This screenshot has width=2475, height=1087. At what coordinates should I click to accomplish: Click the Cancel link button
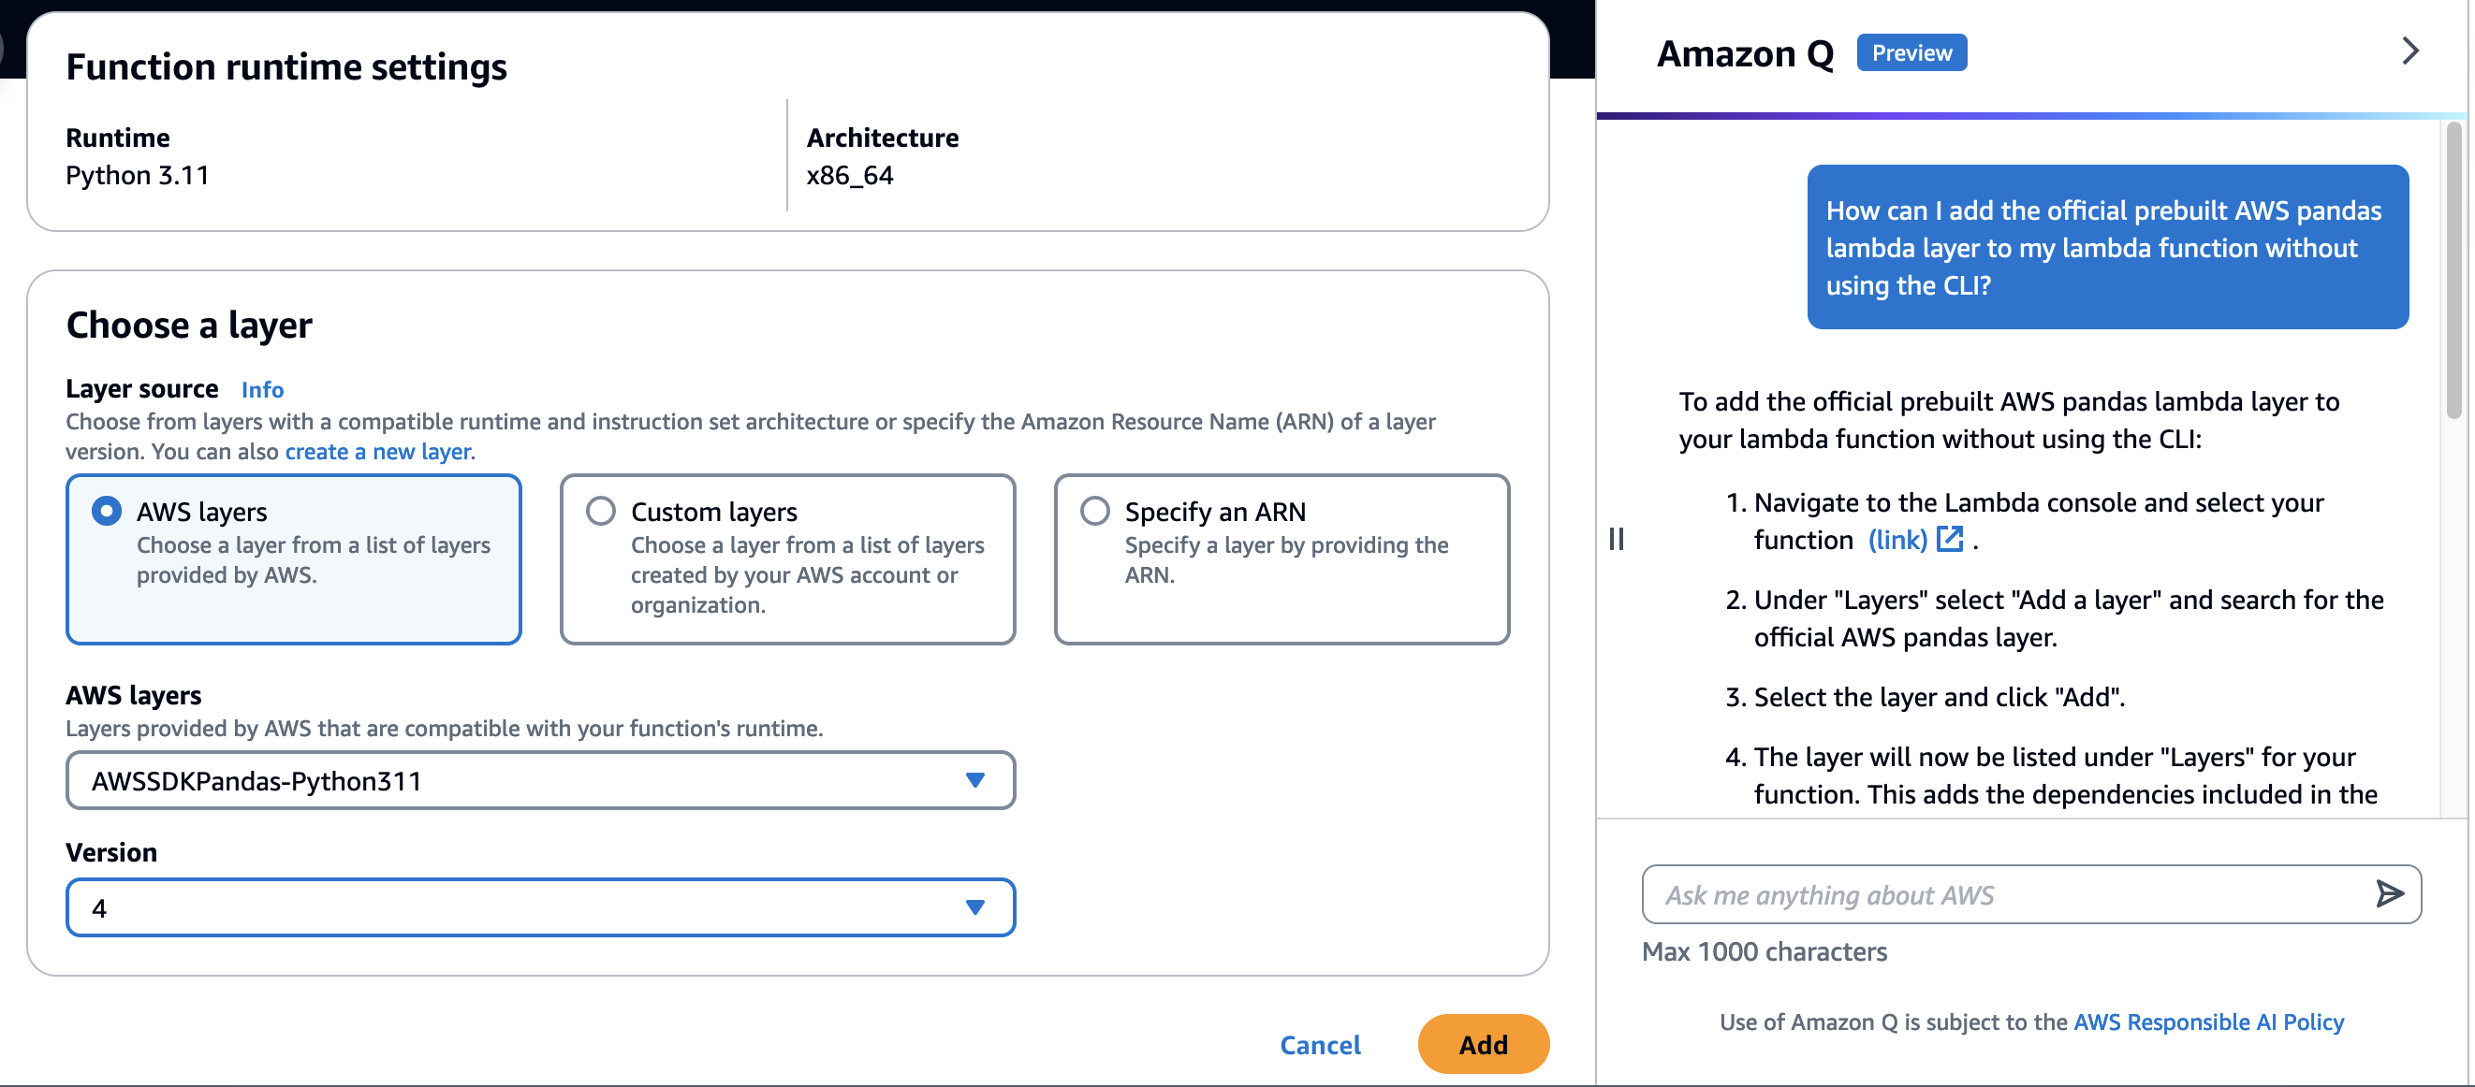pyautogui.click(x=1320, y=1045)
